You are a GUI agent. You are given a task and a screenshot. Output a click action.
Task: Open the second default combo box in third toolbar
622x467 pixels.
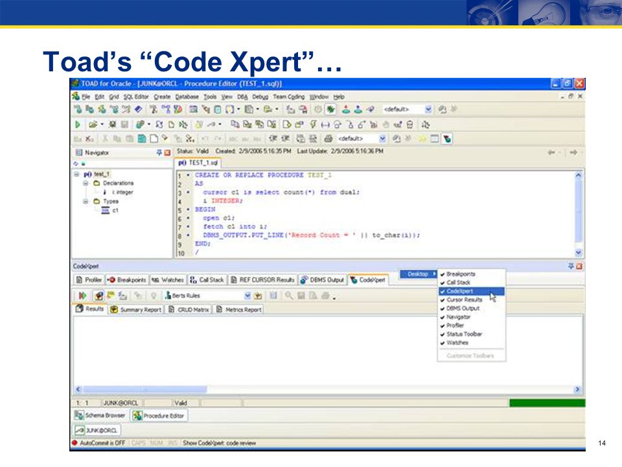coord(382,139)
